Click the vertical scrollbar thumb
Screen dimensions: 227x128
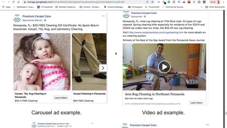coord(226,113)
